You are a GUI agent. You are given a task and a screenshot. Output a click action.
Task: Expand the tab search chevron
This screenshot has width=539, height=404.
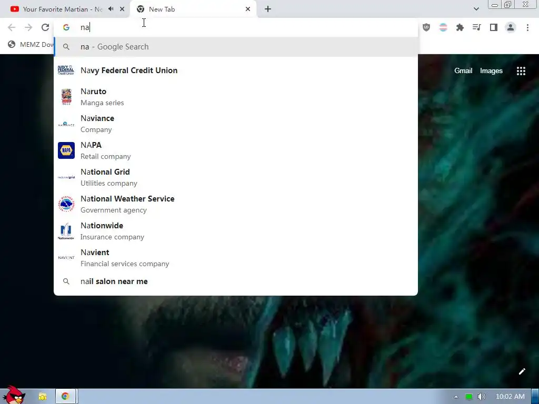476,9
